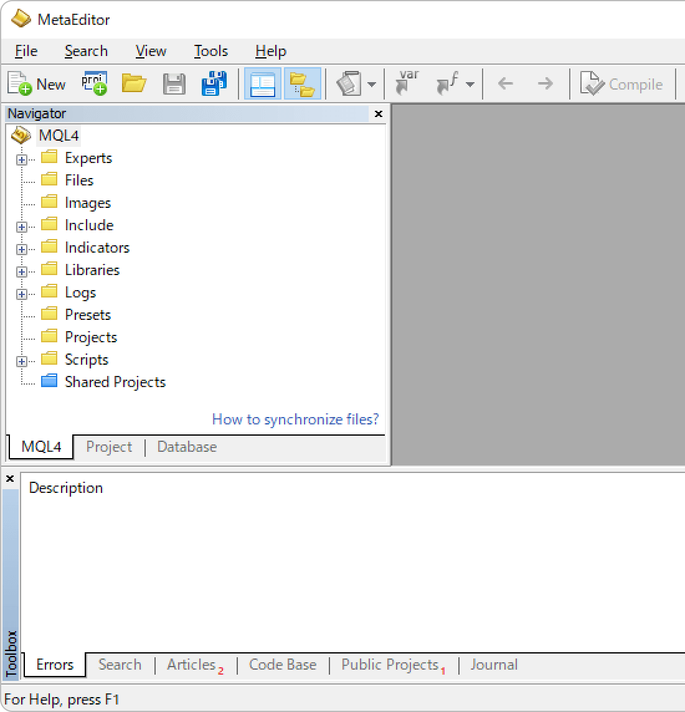685x712 pixels.
Task: Click the MQL documentation book icon
Action: tap(349, 83)
